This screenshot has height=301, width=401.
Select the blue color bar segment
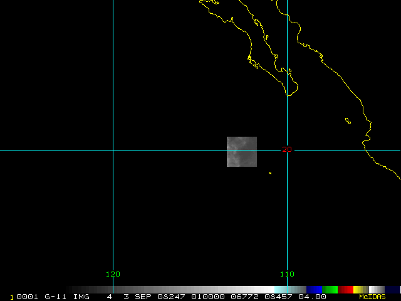tap(315, 289)
